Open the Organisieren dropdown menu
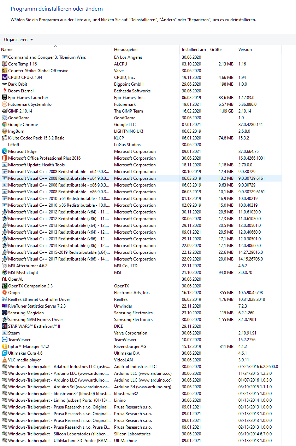This screenshot has width=296, height=446. [18, 40]
